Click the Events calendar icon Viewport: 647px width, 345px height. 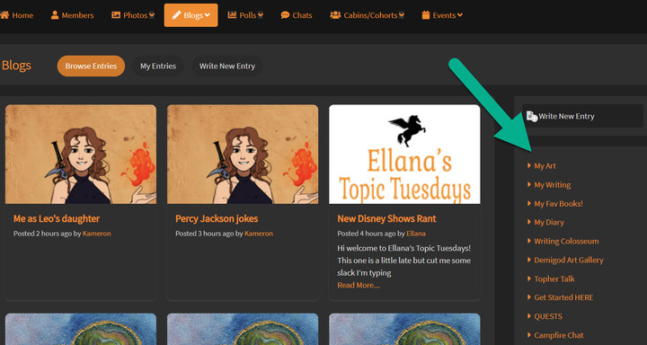(x=426, y=15)
